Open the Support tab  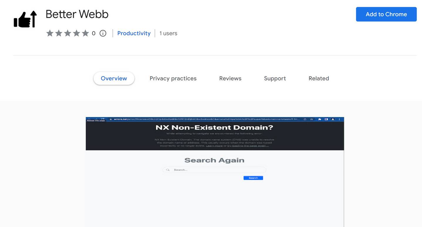tap(275, 78)
